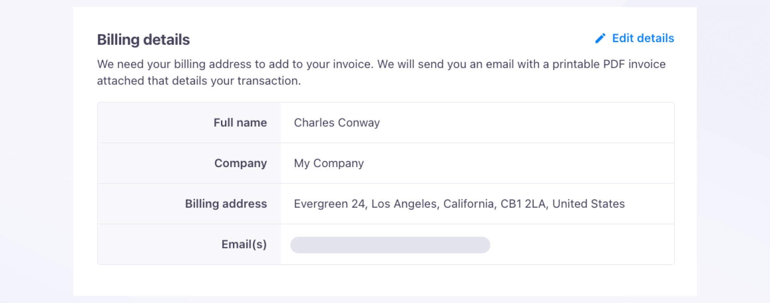Click the My Company value
This screenshot has height=303, width=770.
click(x=328, y=164)
